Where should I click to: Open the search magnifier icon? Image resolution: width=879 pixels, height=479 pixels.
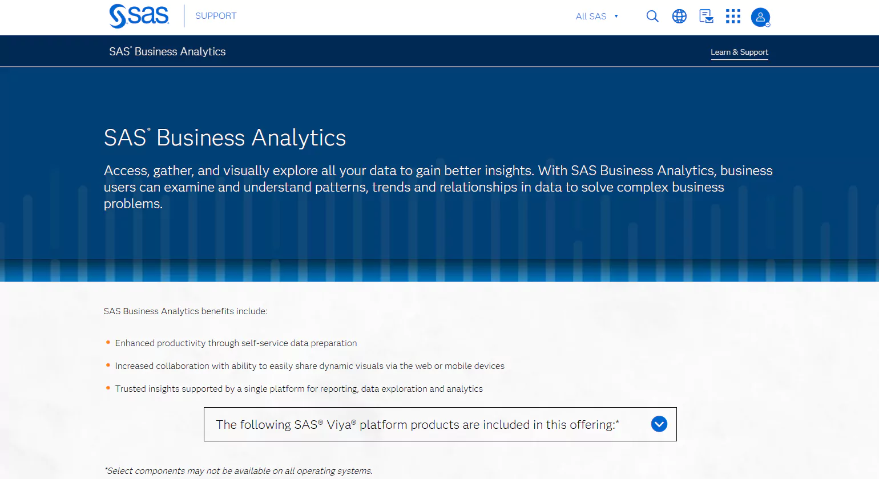click(652, 17)
